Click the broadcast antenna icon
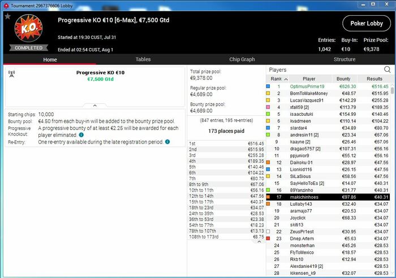396x278 pixels. pyautogui.click(x=12, y=74)
